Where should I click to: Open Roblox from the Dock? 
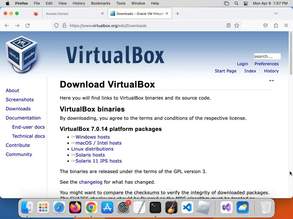pyautogui.click(x=203, y=207)
